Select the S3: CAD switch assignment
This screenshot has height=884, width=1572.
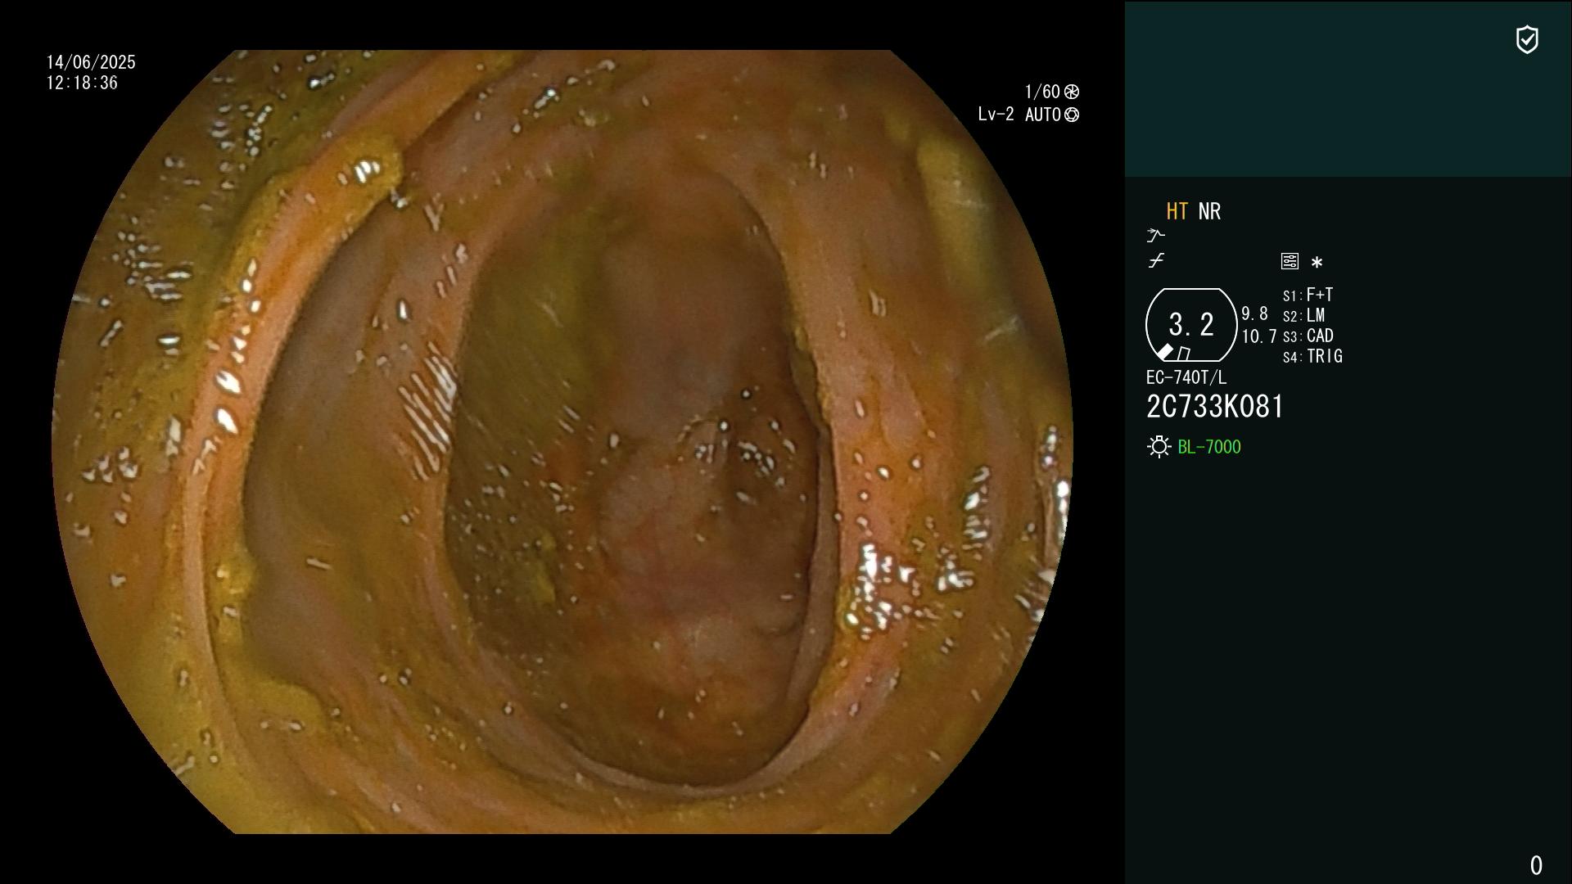point(1308,336)
